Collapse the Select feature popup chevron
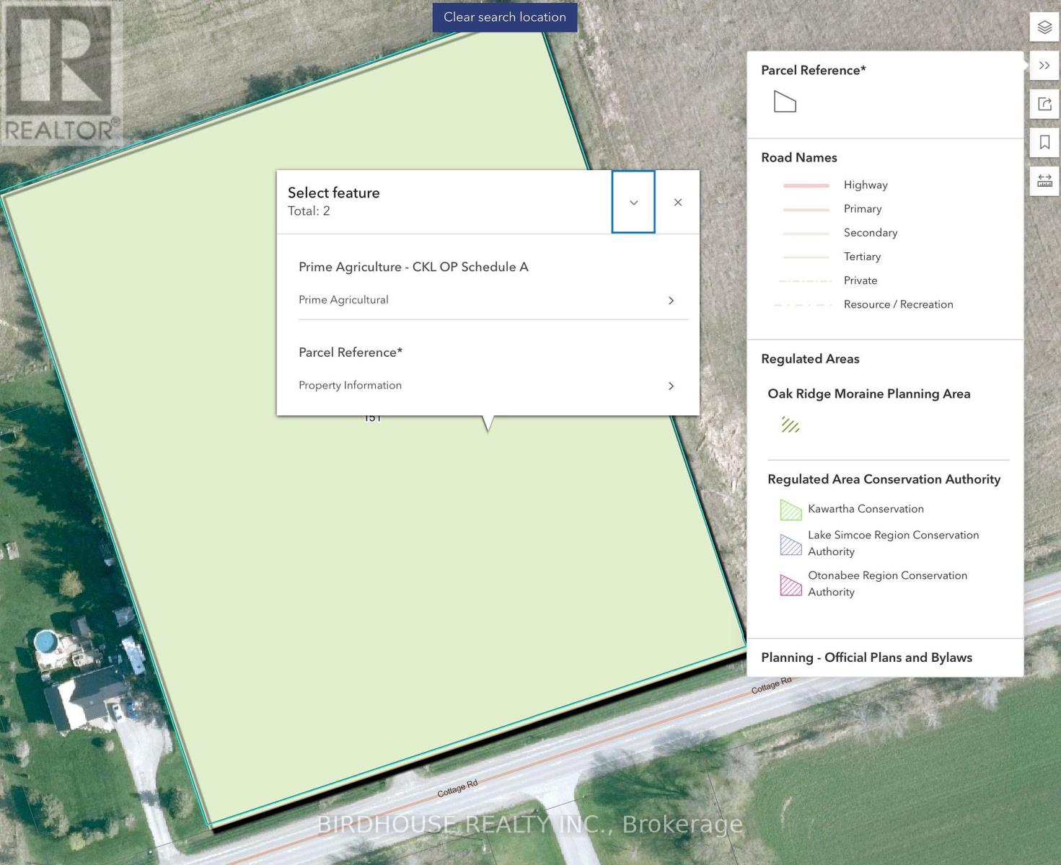Viewport: 1061px width, 865px height. (633, 203)
